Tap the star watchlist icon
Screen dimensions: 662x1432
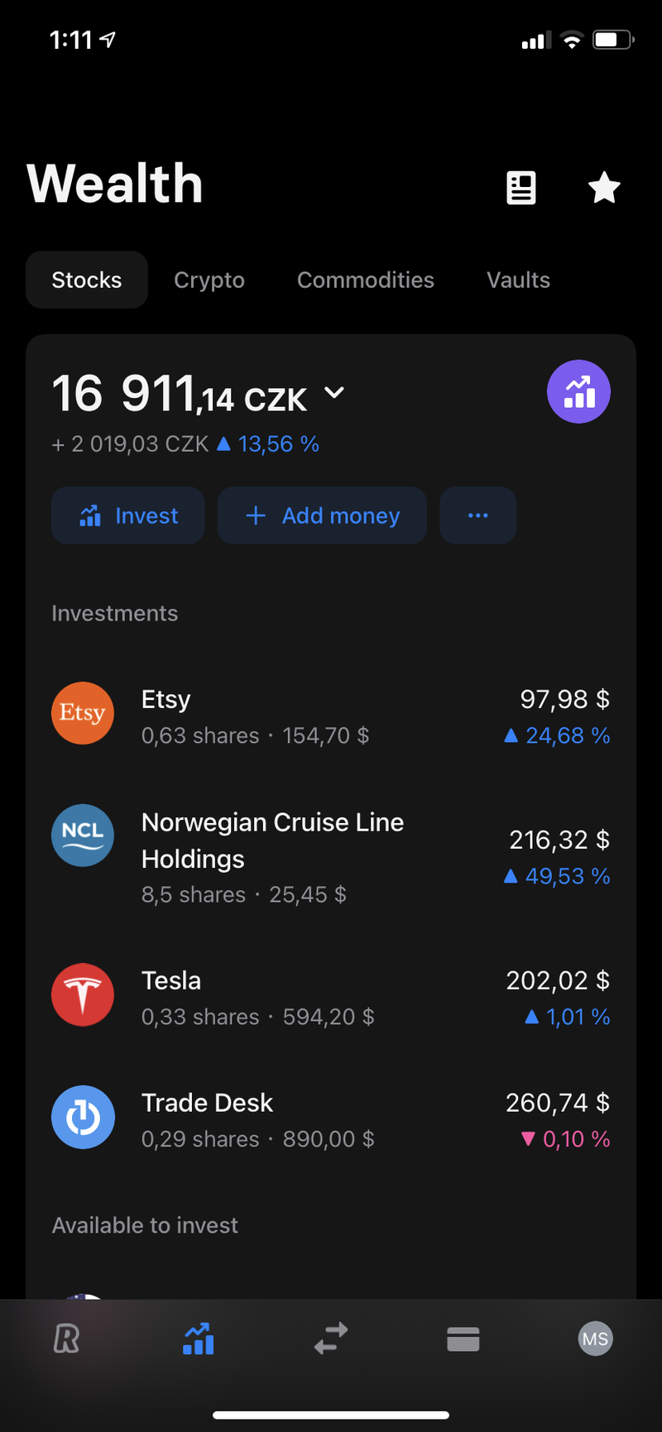pos(604,188)
